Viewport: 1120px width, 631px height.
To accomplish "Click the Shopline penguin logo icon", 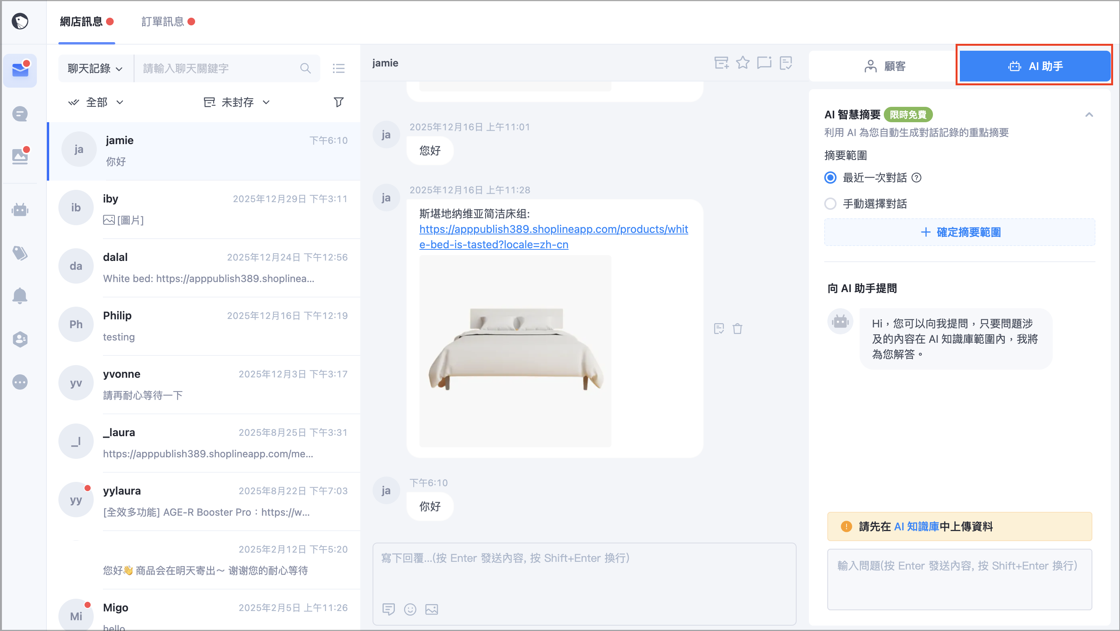I will coord(20,21).
